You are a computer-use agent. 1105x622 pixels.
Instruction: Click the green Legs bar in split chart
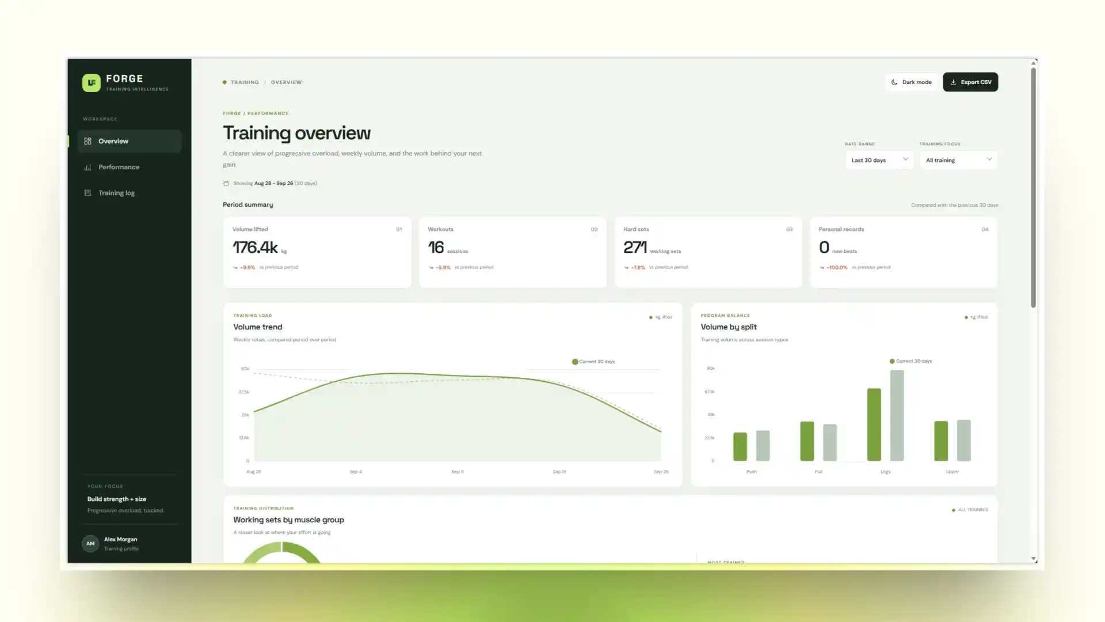[874, 424]
